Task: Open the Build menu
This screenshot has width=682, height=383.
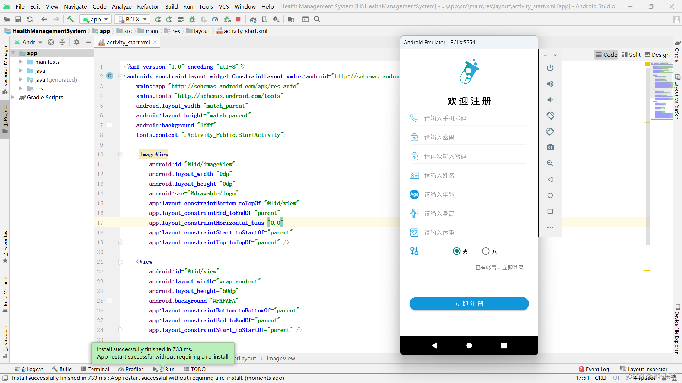Action: click(x=171, y=6)
